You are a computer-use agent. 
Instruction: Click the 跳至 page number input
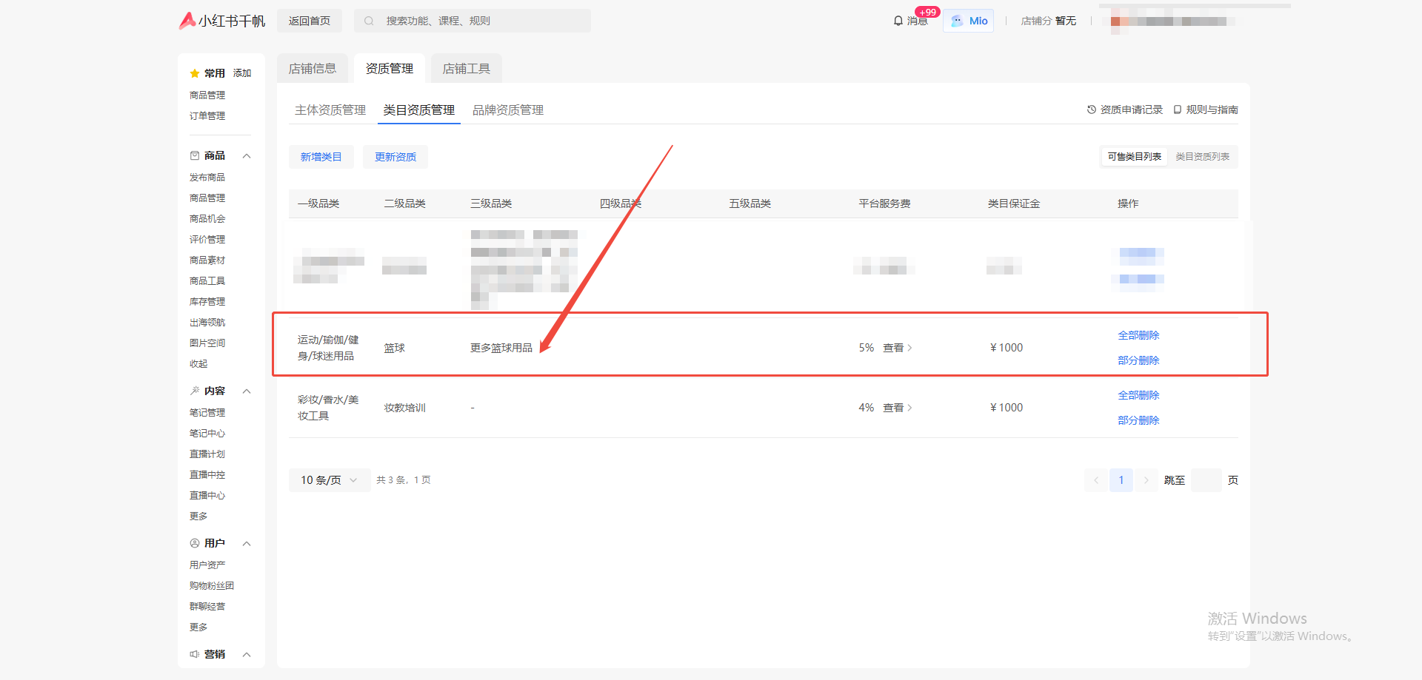pyautogui.click(x=1206, y=480)
